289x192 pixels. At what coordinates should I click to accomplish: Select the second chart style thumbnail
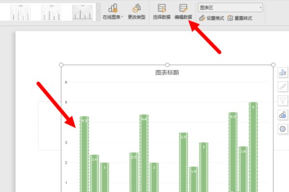click(x=51, y=12)
